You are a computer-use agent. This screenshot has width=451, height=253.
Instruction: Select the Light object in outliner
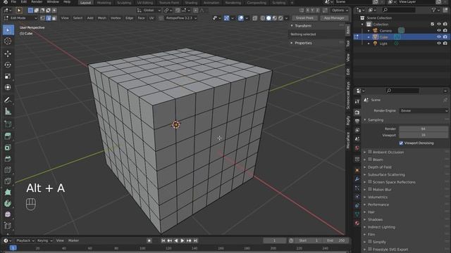point(383,44)
